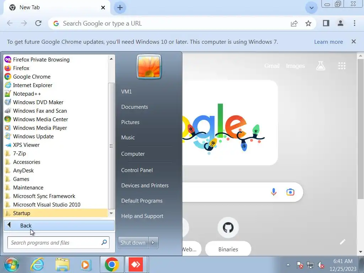This screenshot has width=364, height=273.
Task: Search by image with the camera icon
Action: coord(290,192)
